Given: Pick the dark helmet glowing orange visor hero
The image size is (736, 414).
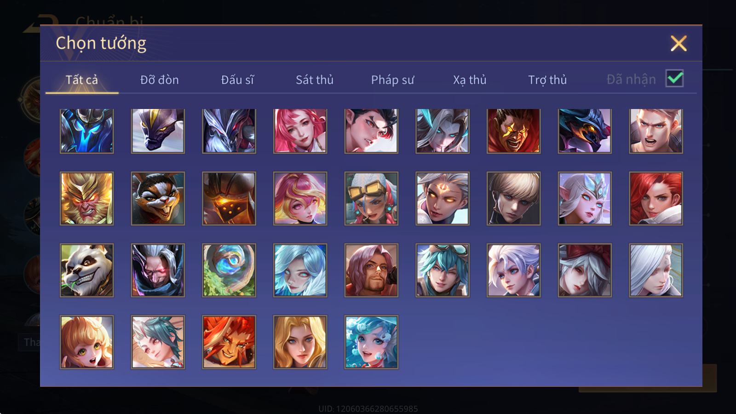Looking at the screenshot, I should pyautogui.click(x=229, y=198).
